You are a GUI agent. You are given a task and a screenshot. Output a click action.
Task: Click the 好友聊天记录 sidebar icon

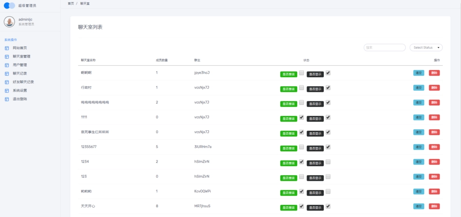click(x=7, y=82)
